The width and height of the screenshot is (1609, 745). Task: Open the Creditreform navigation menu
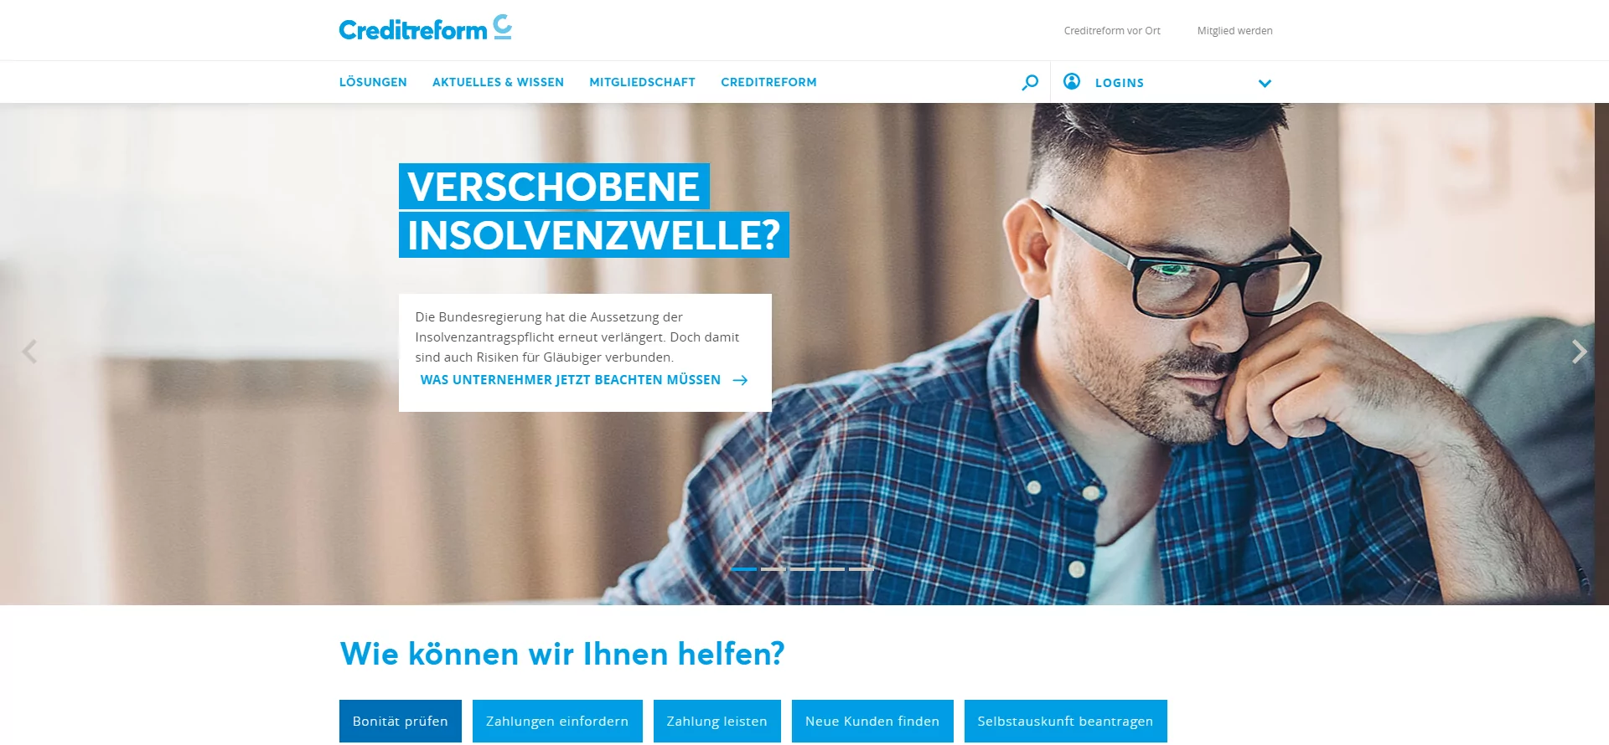point(768,82)
